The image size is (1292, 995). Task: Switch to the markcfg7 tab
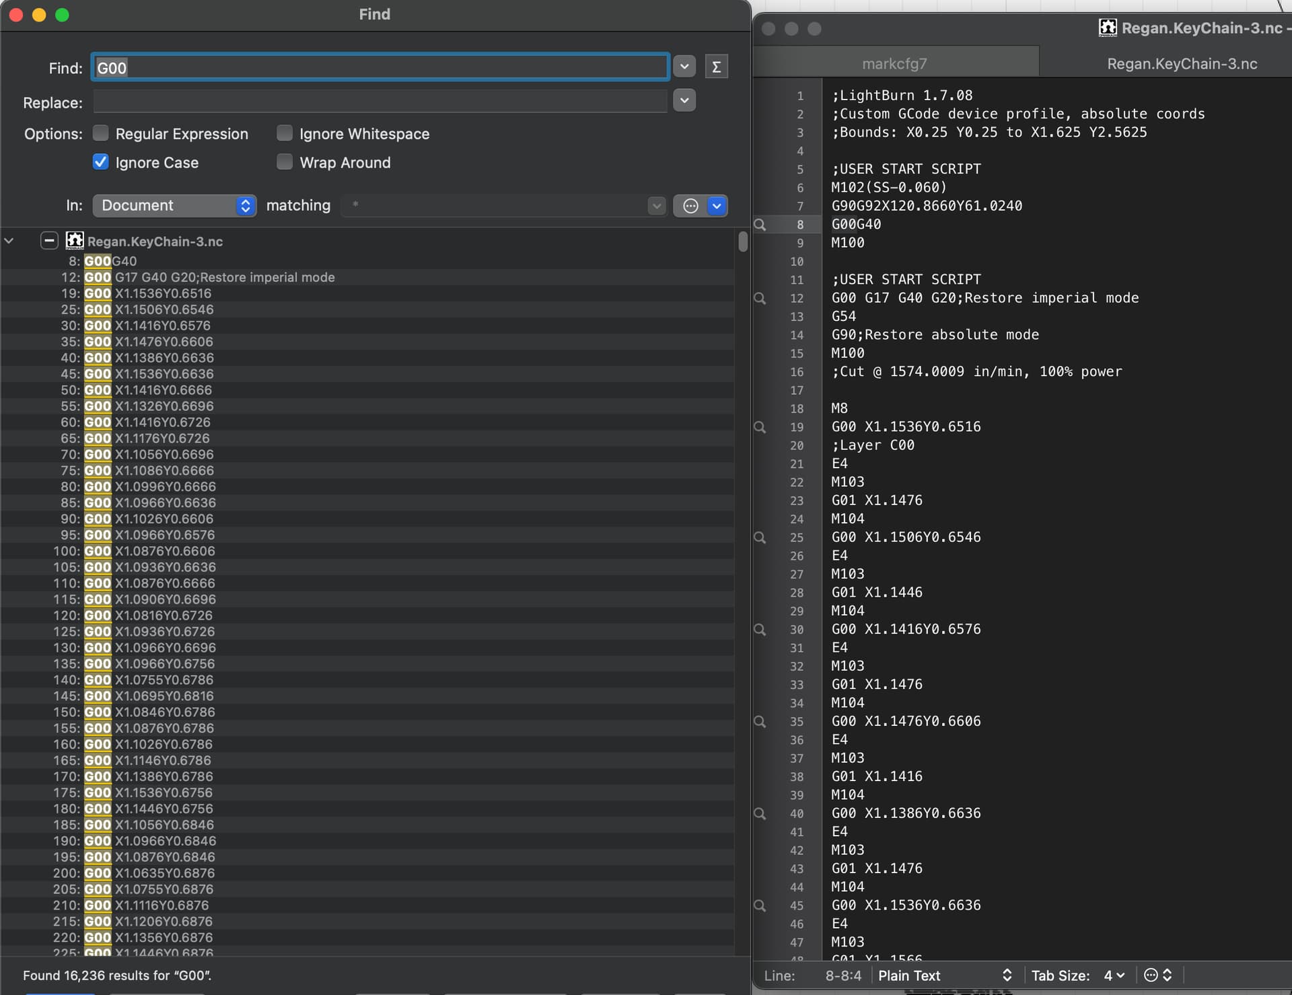tap(894, 64)
